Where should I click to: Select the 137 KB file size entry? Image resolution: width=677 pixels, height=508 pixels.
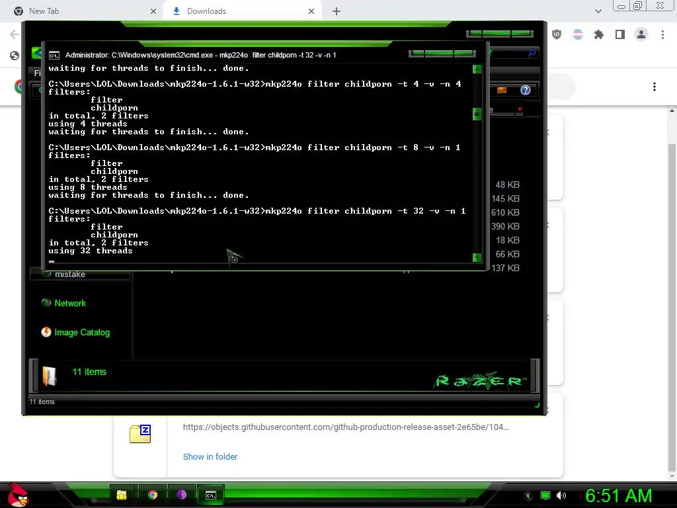(x=505, y=268)
